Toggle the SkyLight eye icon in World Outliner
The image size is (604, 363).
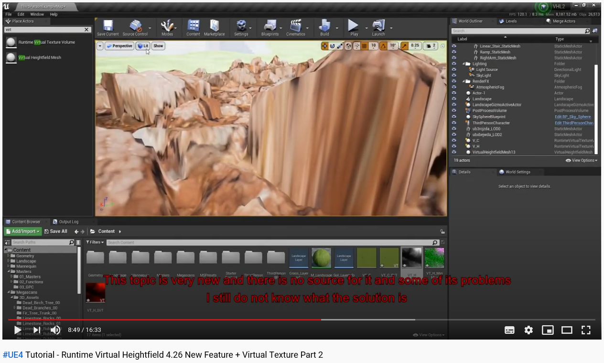pyautogui.click(x=454, y=75)
